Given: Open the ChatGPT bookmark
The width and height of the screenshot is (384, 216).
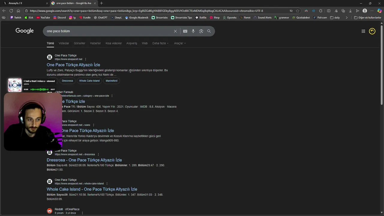Looking at the screenshot, I should point(100,18).
